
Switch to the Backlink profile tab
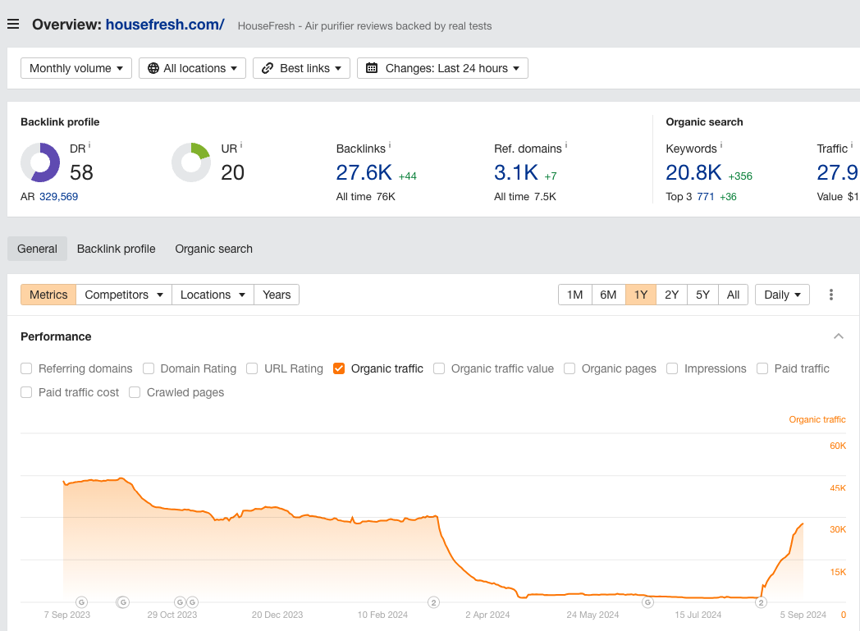116,249
